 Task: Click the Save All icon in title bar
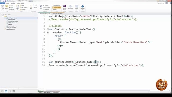tap(5, 1)
